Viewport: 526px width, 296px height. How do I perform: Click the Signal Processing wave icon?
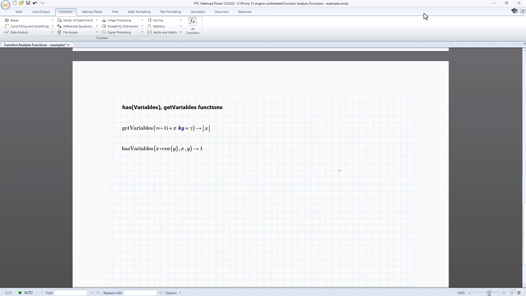coord(104,32)
